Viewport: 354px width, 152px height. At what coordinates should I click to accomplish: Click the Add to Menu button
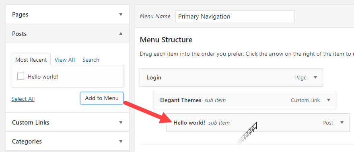click(x=102, y=98)
